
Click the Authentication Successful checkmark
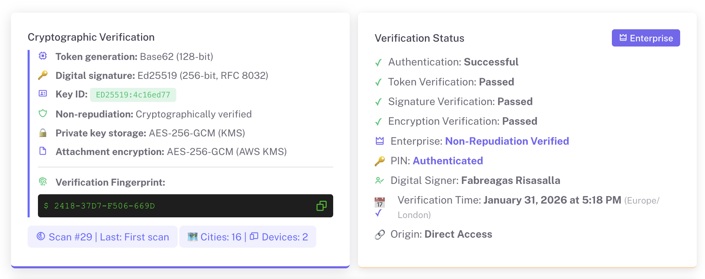pos(378,62)
